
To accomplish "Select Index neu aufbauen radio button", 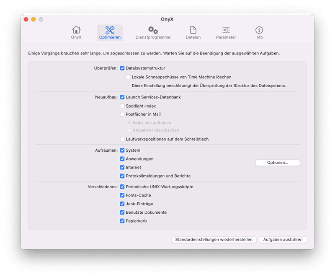I will click(129, 123).
